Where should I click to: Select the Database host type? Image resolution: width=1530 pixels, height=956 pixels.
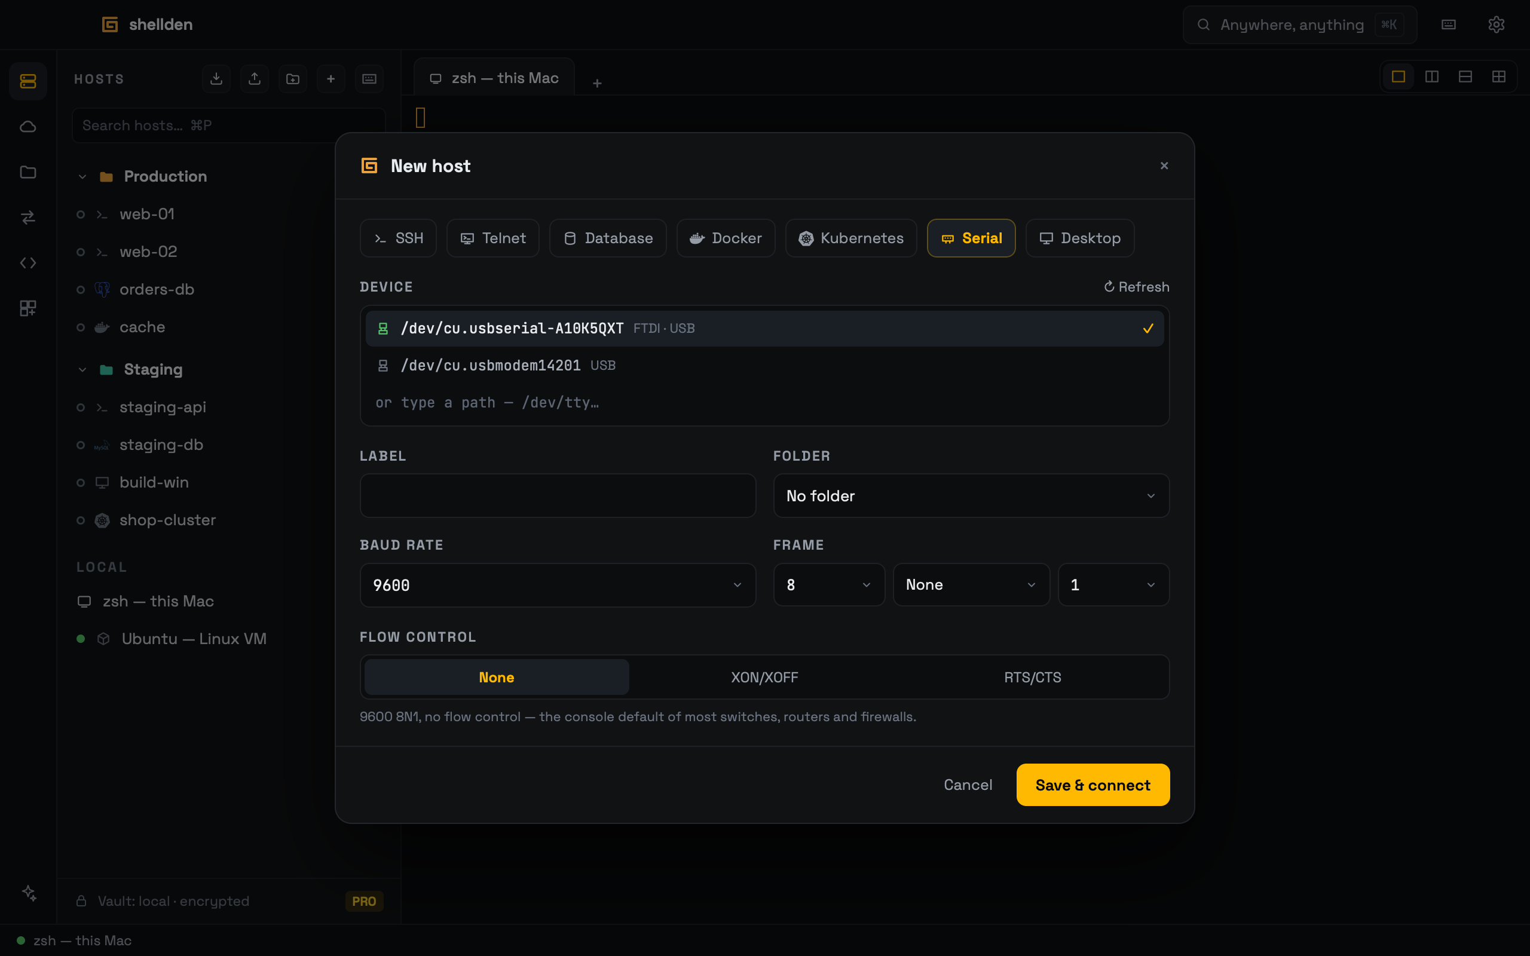pyautogui.click(x=608, y=238)
